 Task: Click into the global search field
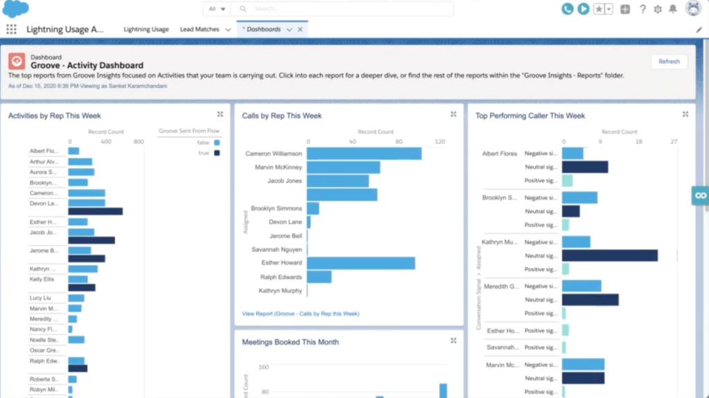click(x=342, y=8)
